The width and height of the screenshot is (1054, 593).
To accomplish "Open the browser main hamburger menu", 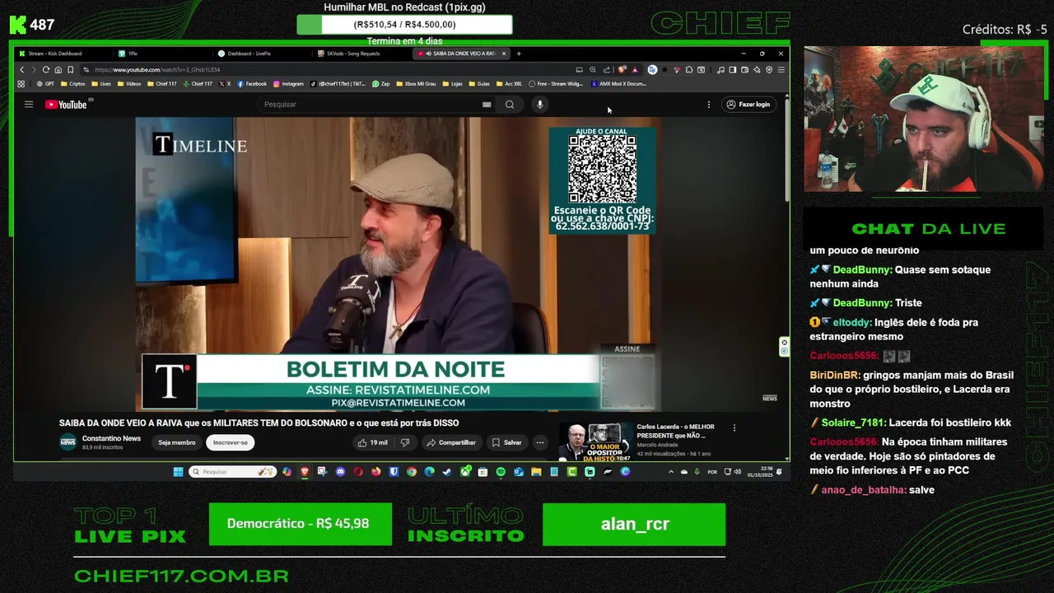I will tap(781, 70).
